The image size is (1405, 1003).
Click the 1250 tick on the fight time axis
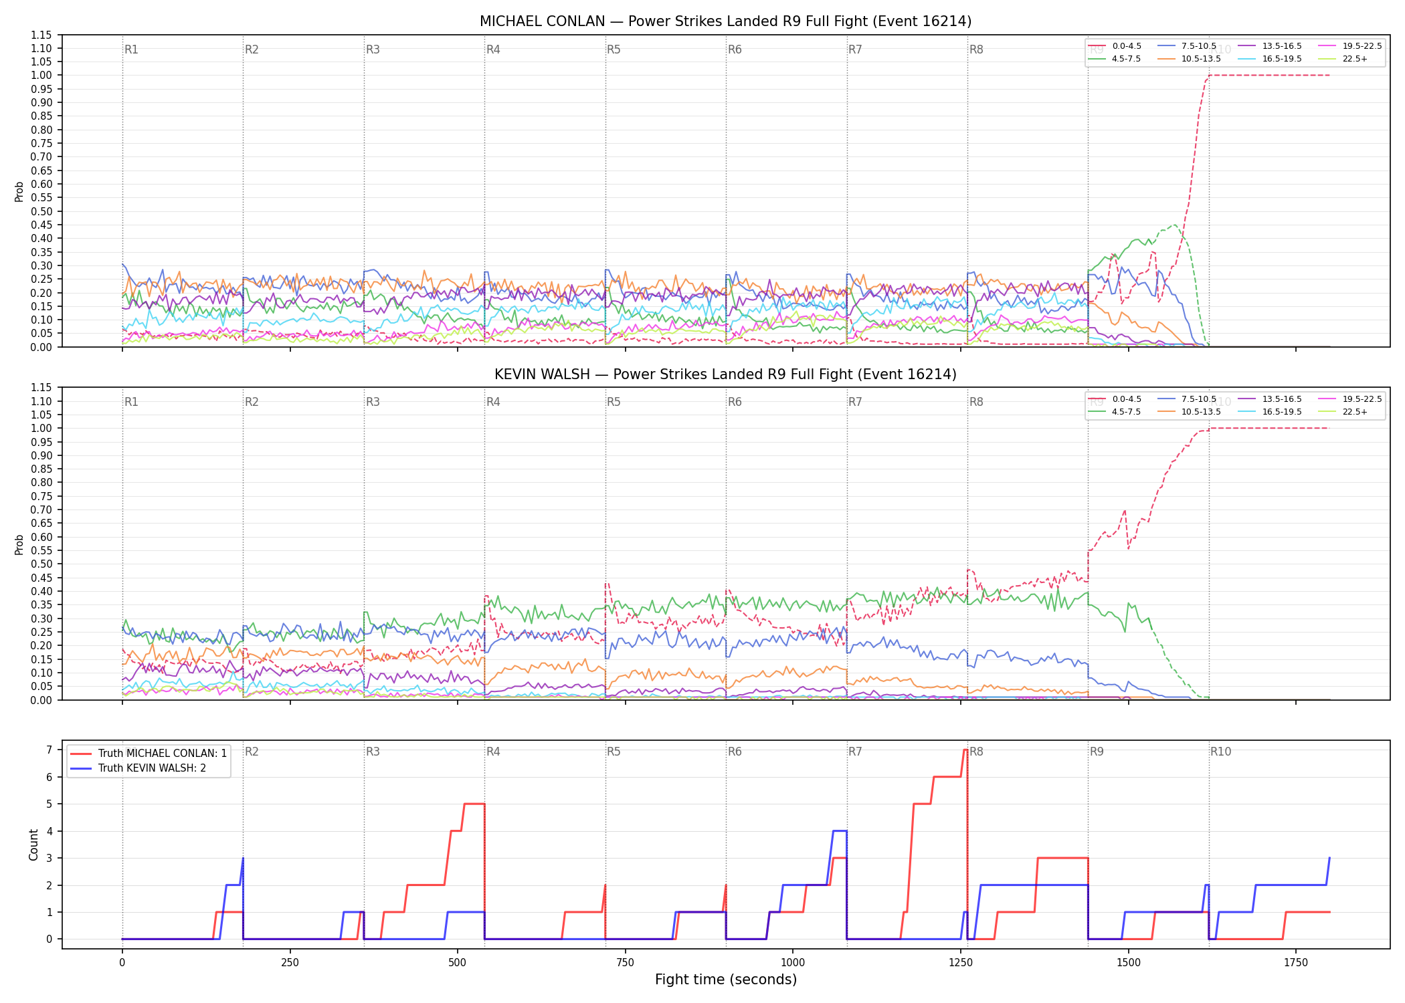click(961, 962)
